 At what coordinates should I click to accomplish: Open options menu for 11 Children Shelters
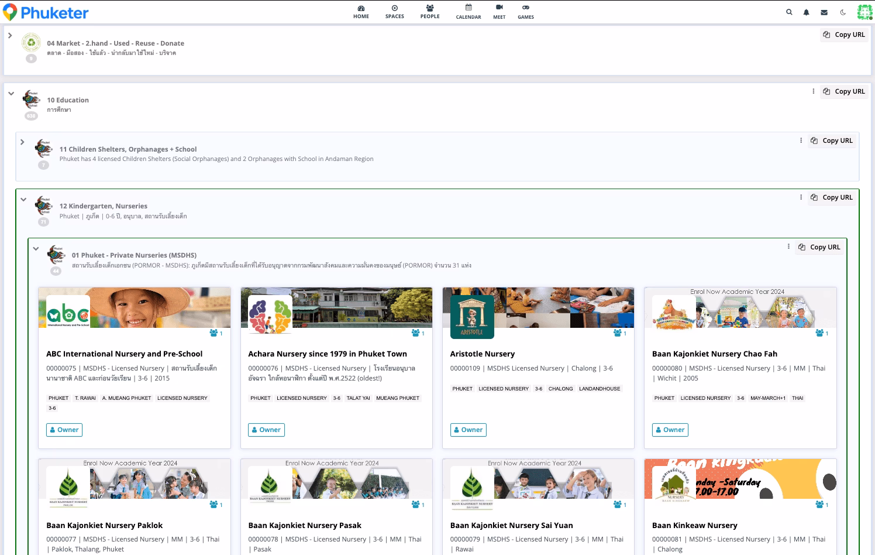(801, 141)
